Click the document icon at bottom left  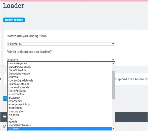click(x=5, y=127)
